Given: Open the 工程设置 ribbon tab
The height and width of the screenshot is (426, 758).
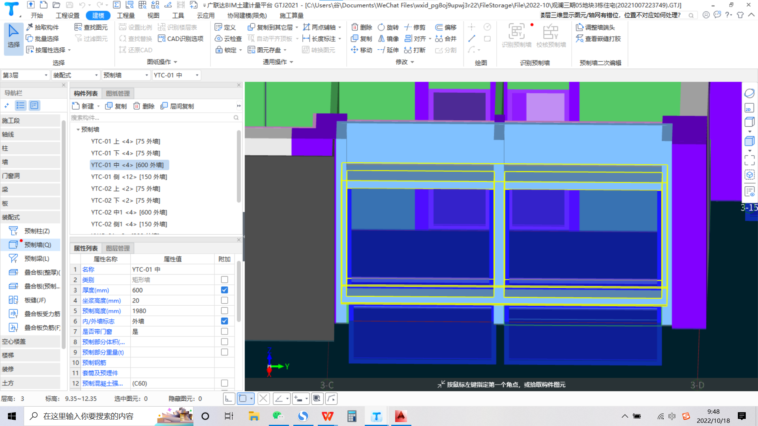Looking at the screenshot, I should (x=68, y=15).
